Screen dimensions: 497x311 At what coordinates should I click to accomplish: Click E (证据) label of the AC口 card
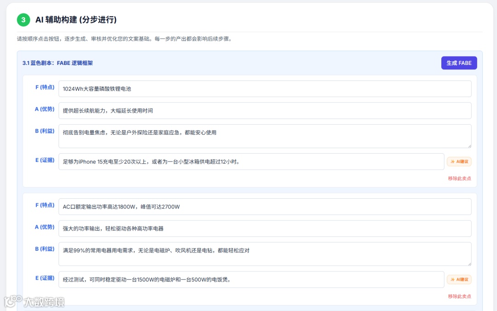tap(45, 278)
